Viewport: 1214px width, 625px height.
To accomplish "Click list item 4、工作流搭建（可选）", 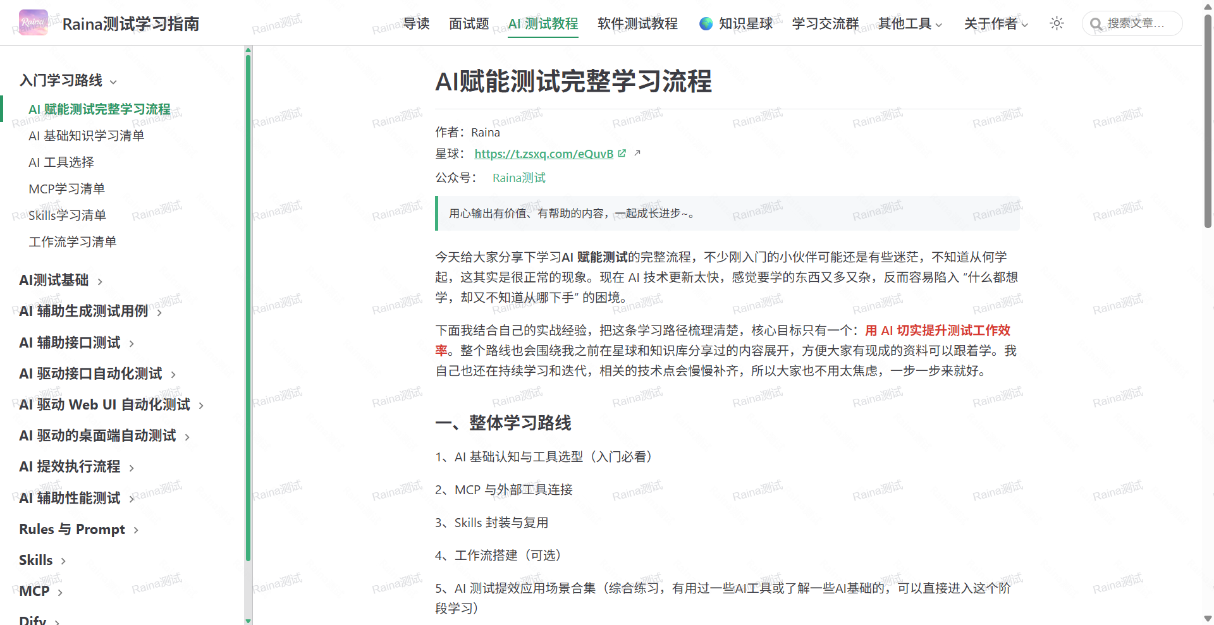I will (501, 555).
